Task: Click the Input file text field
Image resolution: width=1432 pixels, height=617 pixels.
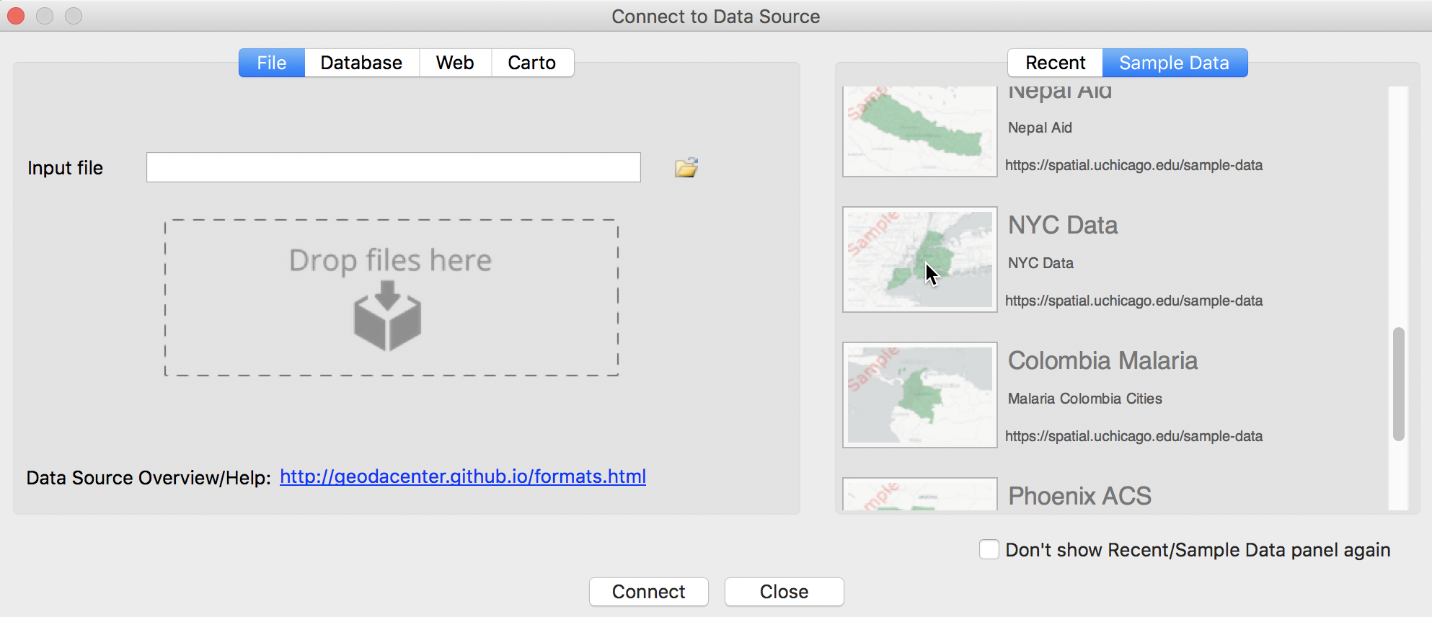Action: 394,167
